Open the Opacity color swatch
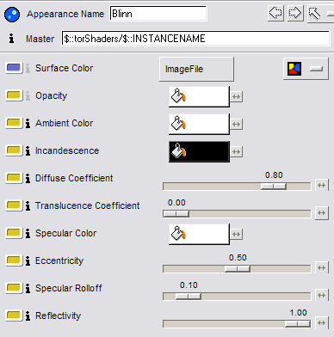334x337 pixels. [x=199, y=96]
